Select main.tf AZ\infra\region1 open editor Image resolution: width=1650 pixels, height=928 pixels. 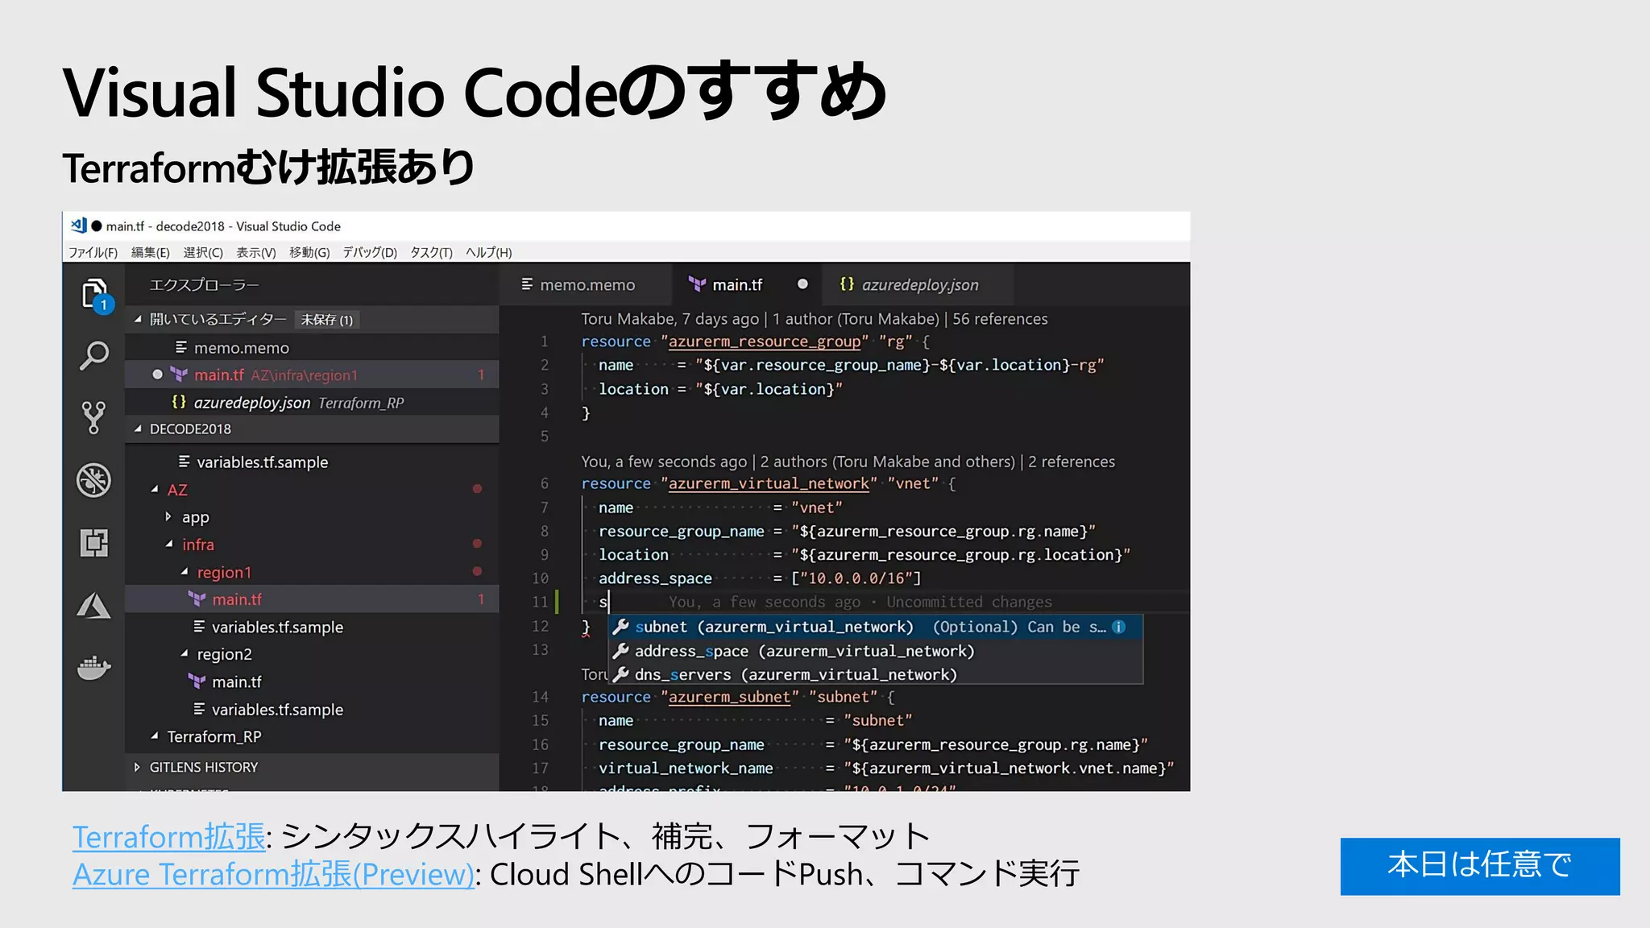312,375
